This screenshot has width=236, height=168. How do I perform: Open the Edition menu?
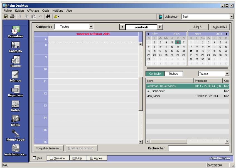[19, 11]
